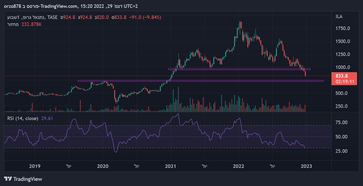Click the close value 833.8 in legend

[120, 17]
